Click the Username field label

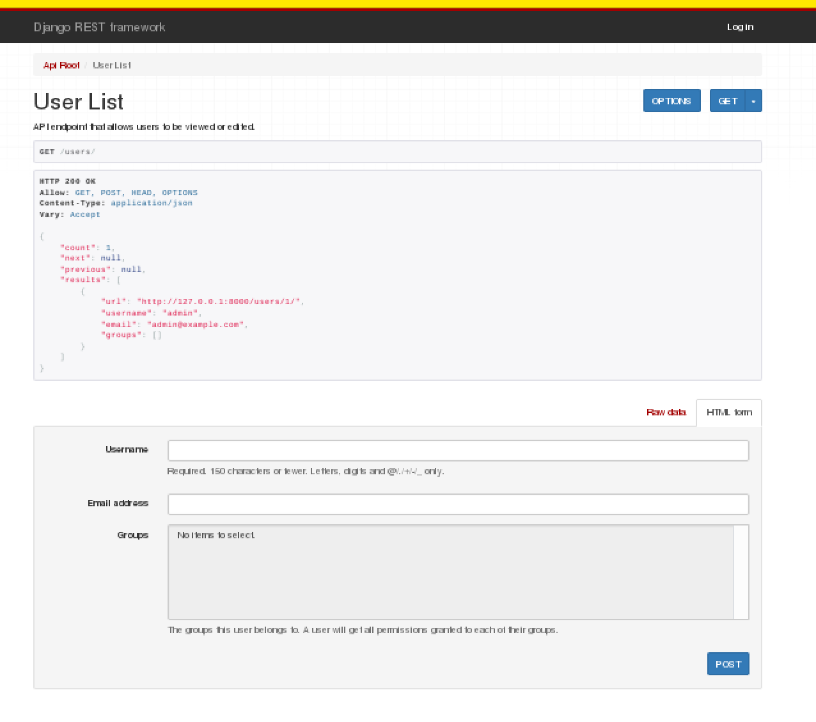pyautogui.click(x=127, y=449)
